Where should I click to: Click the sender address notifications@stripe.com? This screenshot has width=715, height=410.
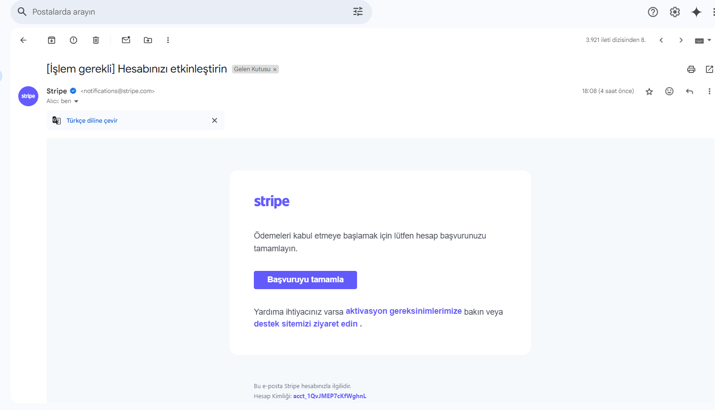click(118, 91)
